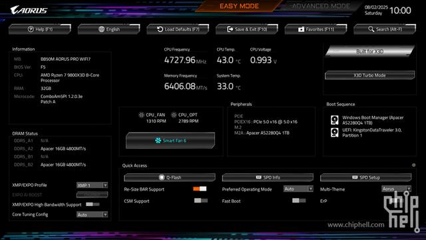Open the Smart Fan 6 settings
This screenshot has width=426, height=240.
(170, 141)
